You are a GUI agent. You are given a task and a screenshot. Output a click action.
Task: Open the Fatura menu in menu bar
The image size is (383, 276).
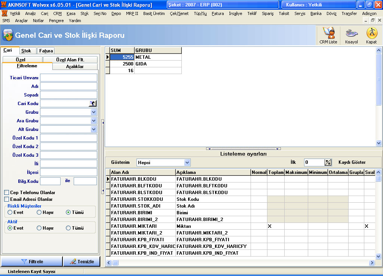[218, 13]
